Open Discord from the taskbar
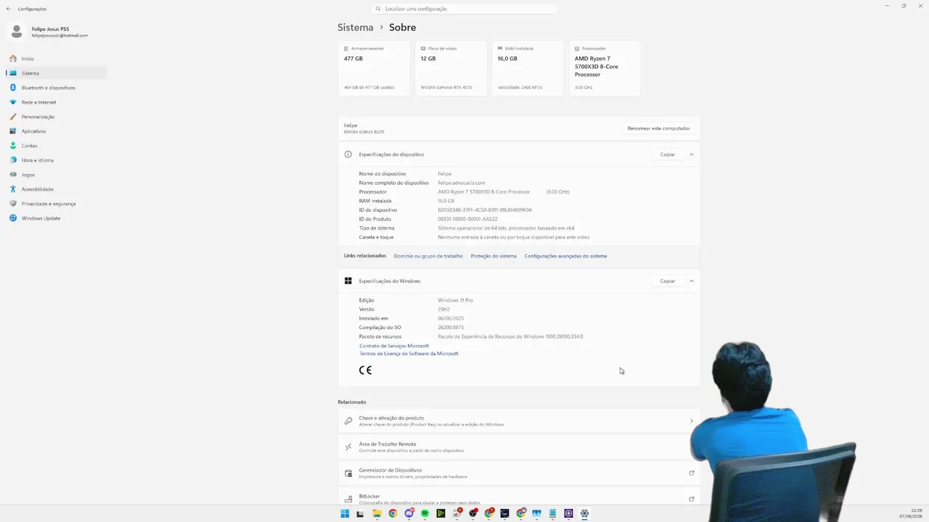The height and width of the screenshot is (522, 929). click(x=409, y=513)
